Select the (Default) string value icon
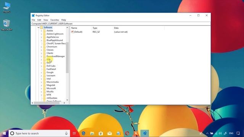 pos(72,32)
